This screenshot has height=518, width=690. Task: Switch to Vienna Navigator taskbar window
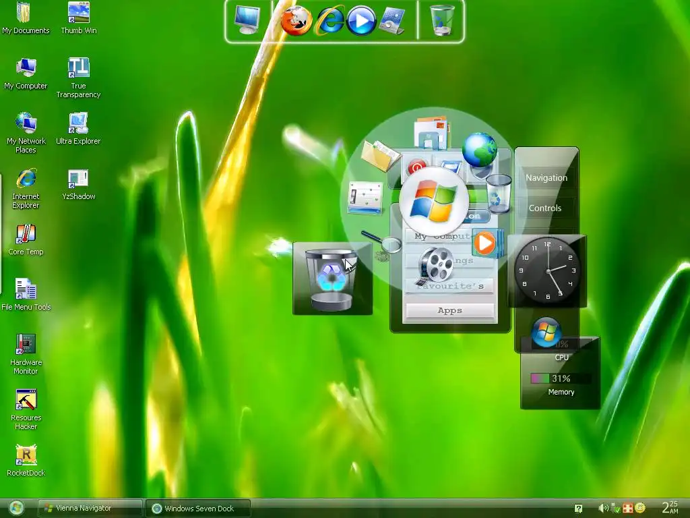click(90, 509)
